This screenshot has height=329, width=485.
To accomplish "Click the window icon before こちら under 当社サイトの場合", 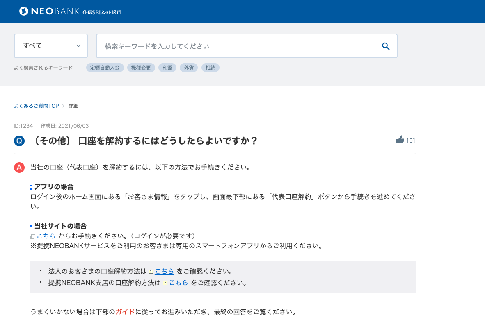I will 32,236.
